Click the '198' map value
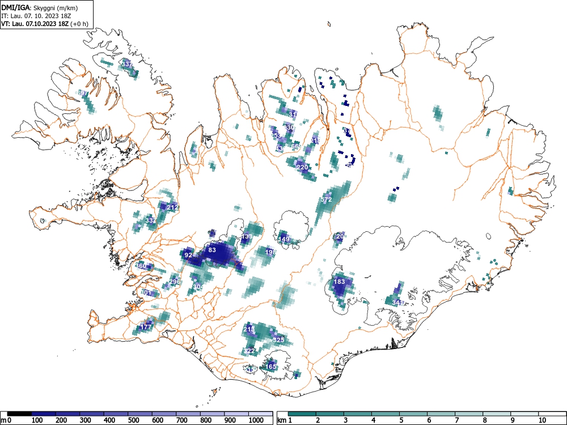The height and width of the screenshot is (425, 567). pos(270,252)
